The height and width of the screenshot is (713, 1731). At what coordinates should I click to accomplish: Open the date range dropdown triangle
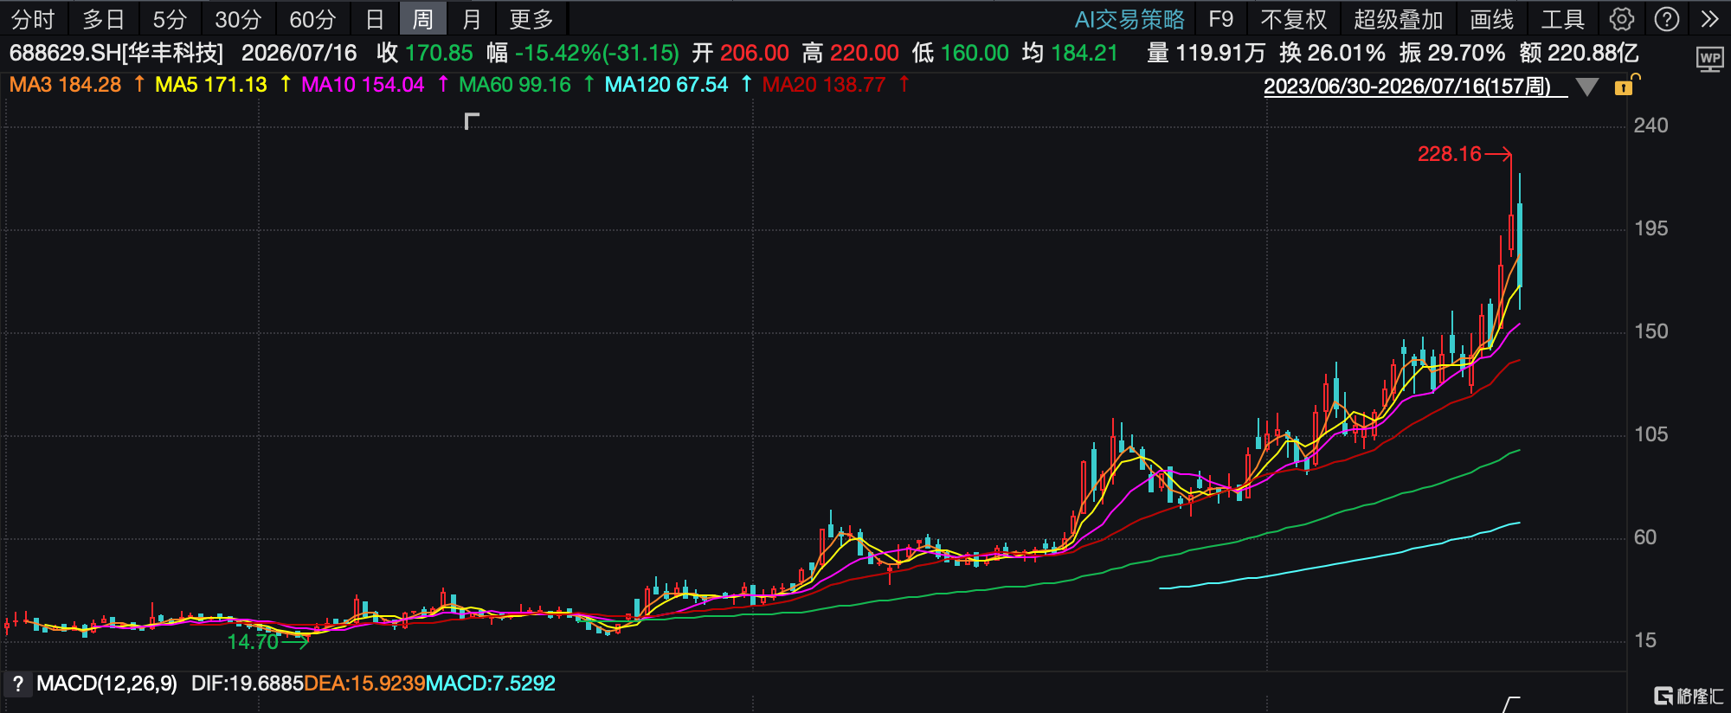click(1586, 87)
